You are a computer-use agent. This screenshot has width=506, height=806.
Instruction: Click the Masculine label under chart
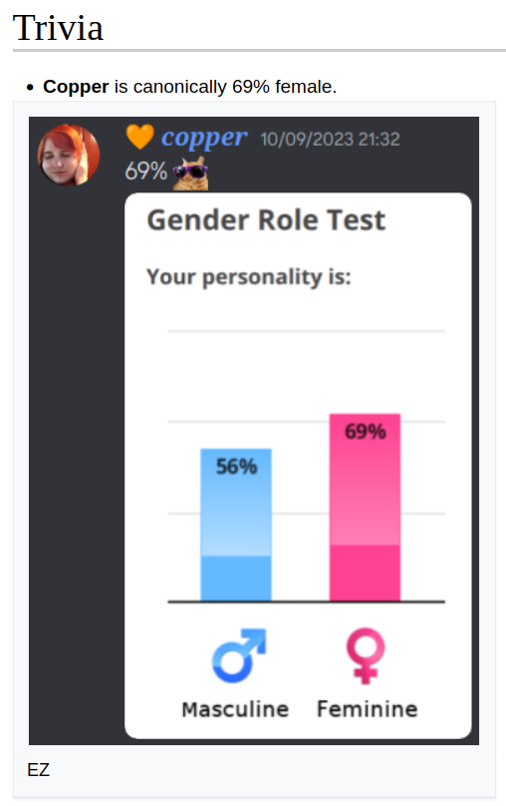[235, 709]
